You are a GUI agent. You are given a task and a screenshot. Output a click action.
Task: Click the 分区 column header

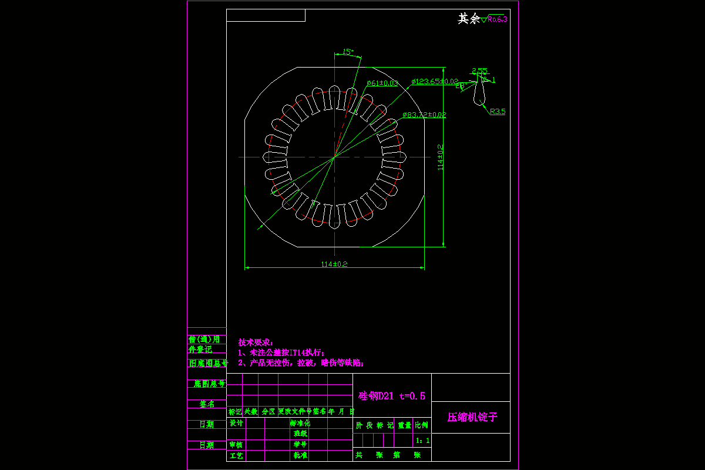coord(268,412)
